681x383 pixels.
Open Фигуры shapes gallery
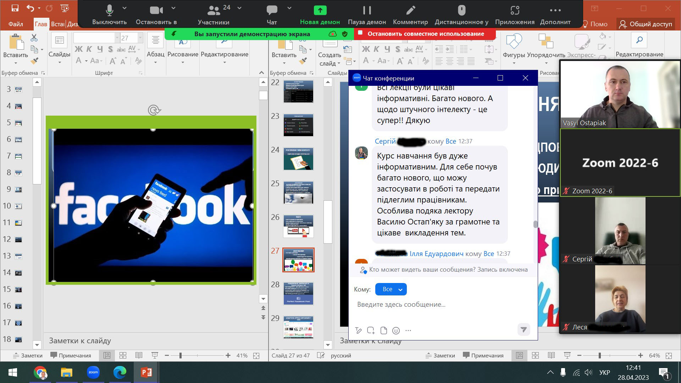point(514,50)
